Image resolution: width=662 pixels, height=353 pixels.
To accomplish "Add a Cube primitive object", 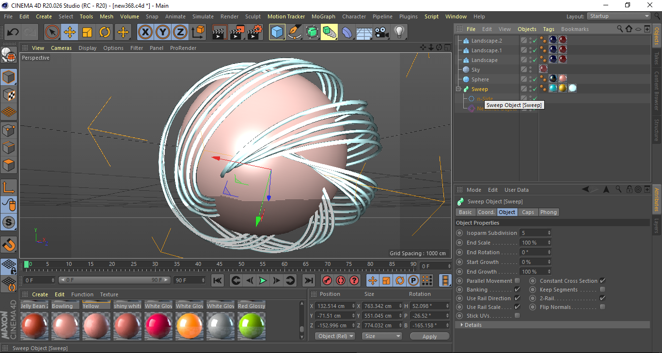I will (x=277, y=32).
